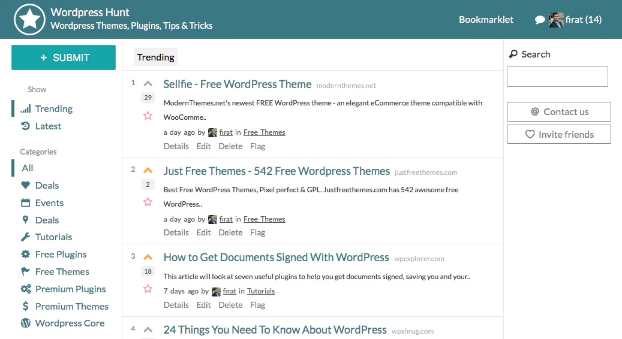Click the Contact us button
This screenshot has width=622, height=339.
click(x=559, y=111)
